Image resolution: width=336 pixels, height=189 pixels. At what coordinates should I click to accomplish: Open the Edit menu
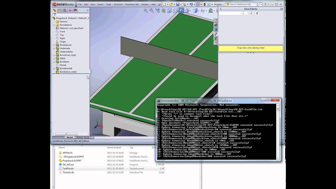click(86, 4)
